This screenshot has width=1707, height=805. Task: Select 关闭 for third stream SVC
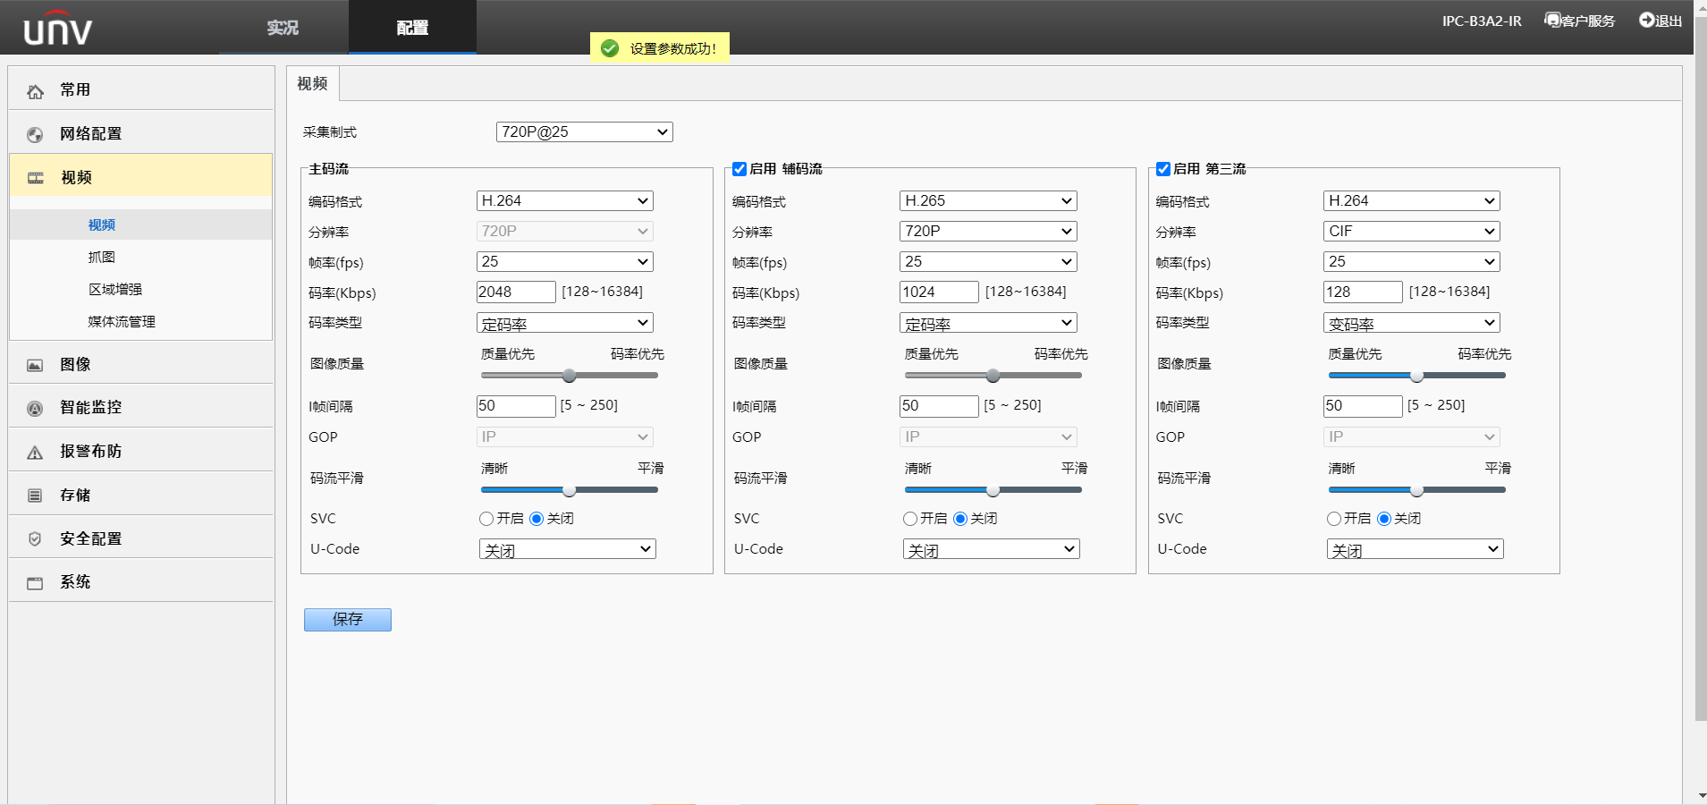tap(1384, 519)
